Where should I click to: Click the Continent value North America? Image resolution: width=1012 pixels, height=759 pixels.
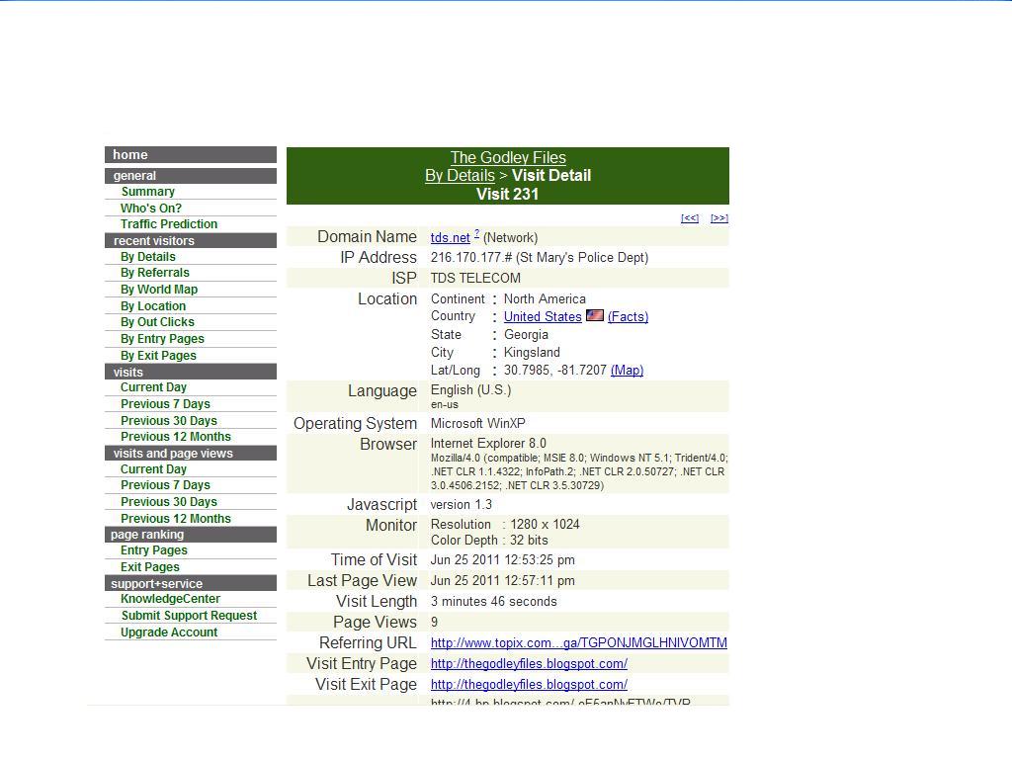pos(545,298)
